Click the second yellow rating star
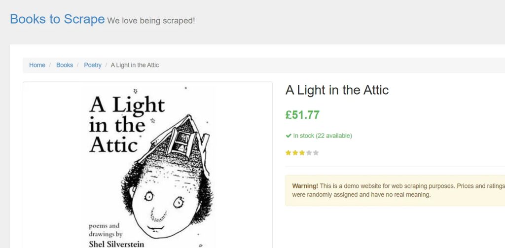The width and height of the screenshot is (505, 248). coord(295,153)
